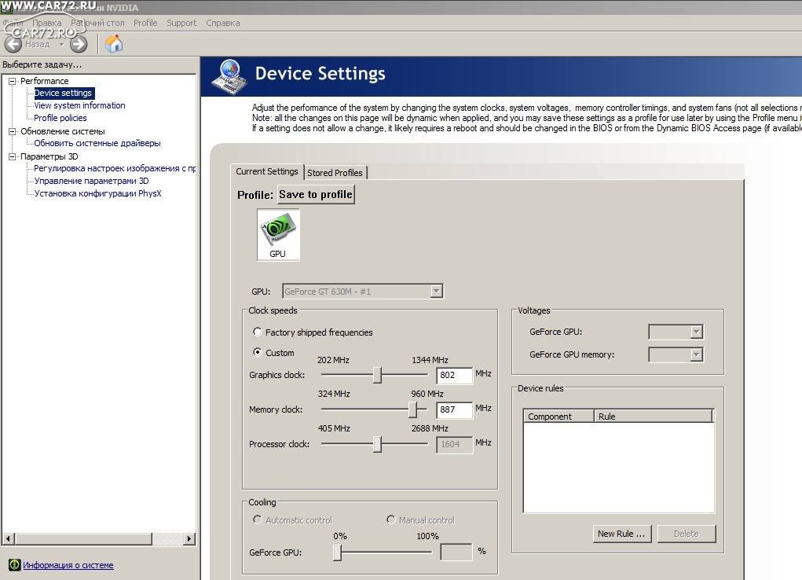Click the GeForce GPU fan slider thumb

(337, 552)
